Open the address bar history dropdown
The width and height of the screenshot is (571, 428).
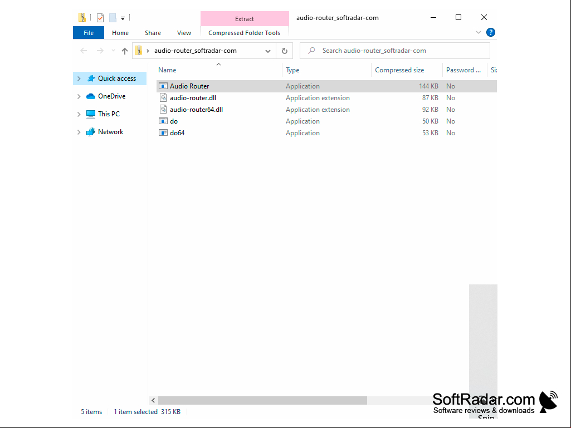(x=268, y=51)
